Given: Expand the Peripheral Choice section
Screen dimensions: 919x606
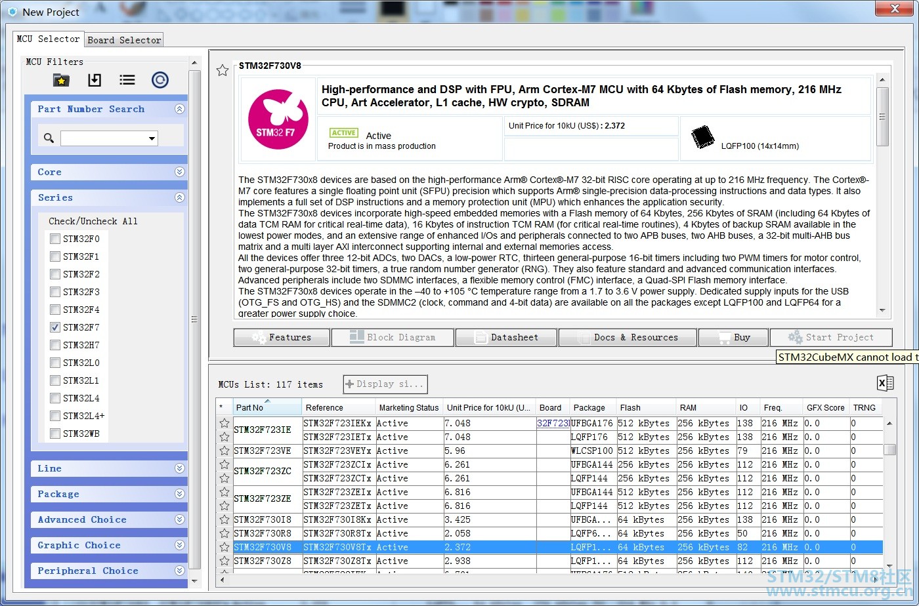Looking at the screenshot, I should 180,571.
